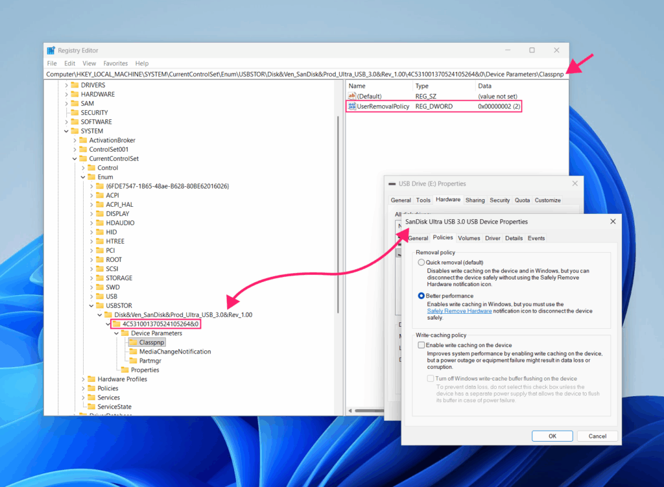Select the DRIVERS folder icon
664x487 pixels.
(x=75, y=85)
